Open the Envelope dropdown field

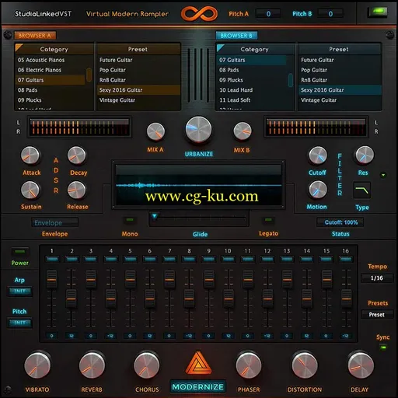coord(54,222)
